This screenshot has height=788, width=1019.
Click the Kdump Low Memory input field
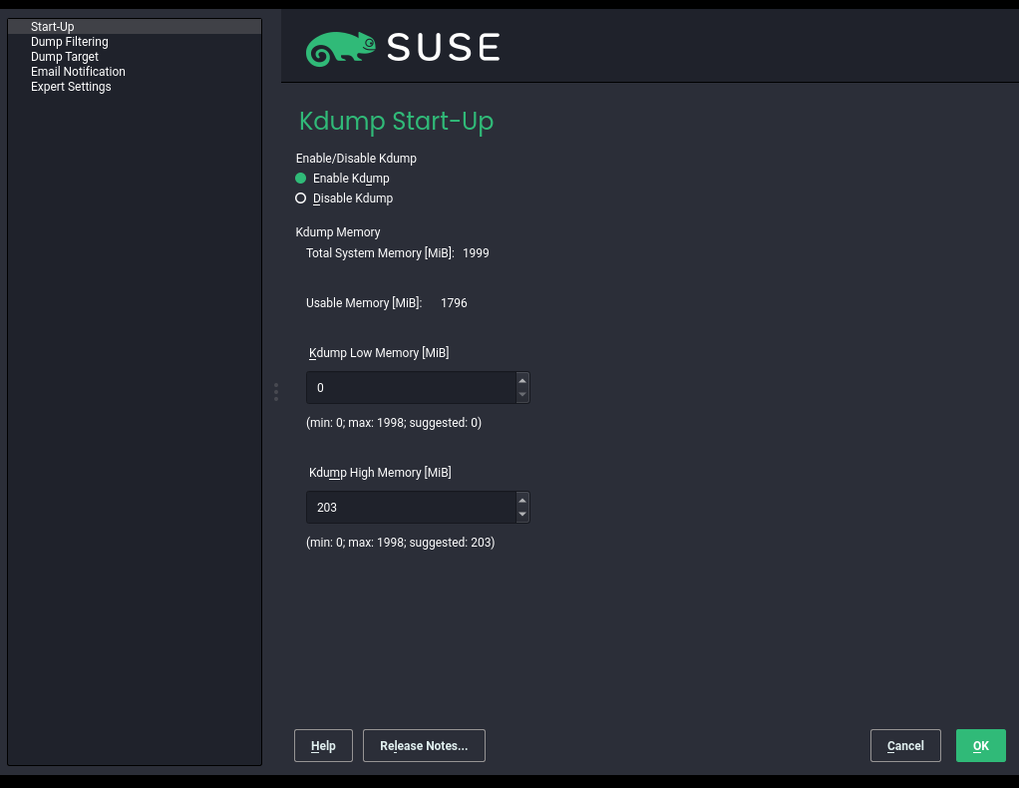[410, 388]
